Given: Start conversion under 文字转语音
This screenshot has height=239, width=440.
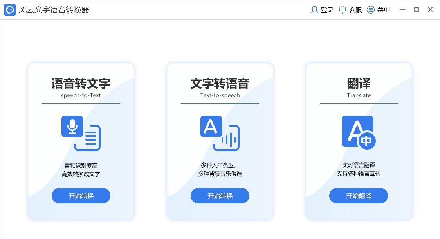Looking at the screenshot, I should point(220,196).
